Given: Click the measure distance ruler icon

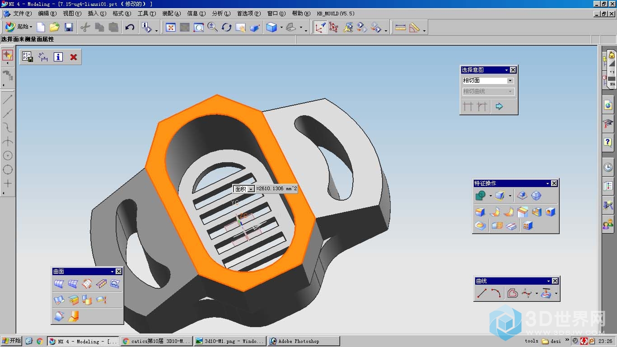Looking at the screenshot, I should [x=400, y=28].
